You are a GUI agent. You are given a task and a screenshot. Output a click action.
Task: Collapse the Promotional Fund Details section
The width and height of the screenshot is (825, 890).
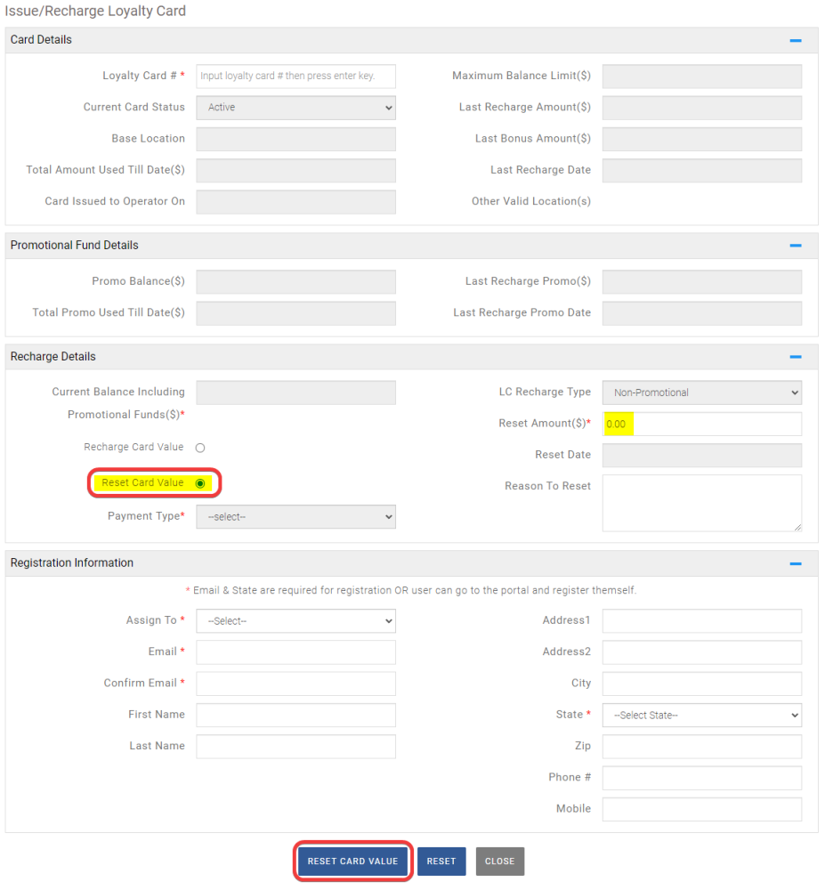pos(795,246)
